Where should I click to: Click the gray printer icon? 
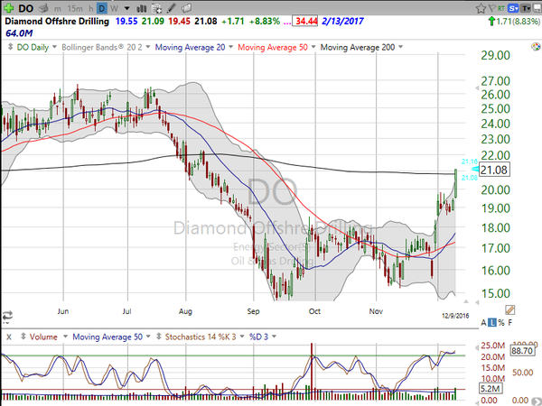point(43,8)
